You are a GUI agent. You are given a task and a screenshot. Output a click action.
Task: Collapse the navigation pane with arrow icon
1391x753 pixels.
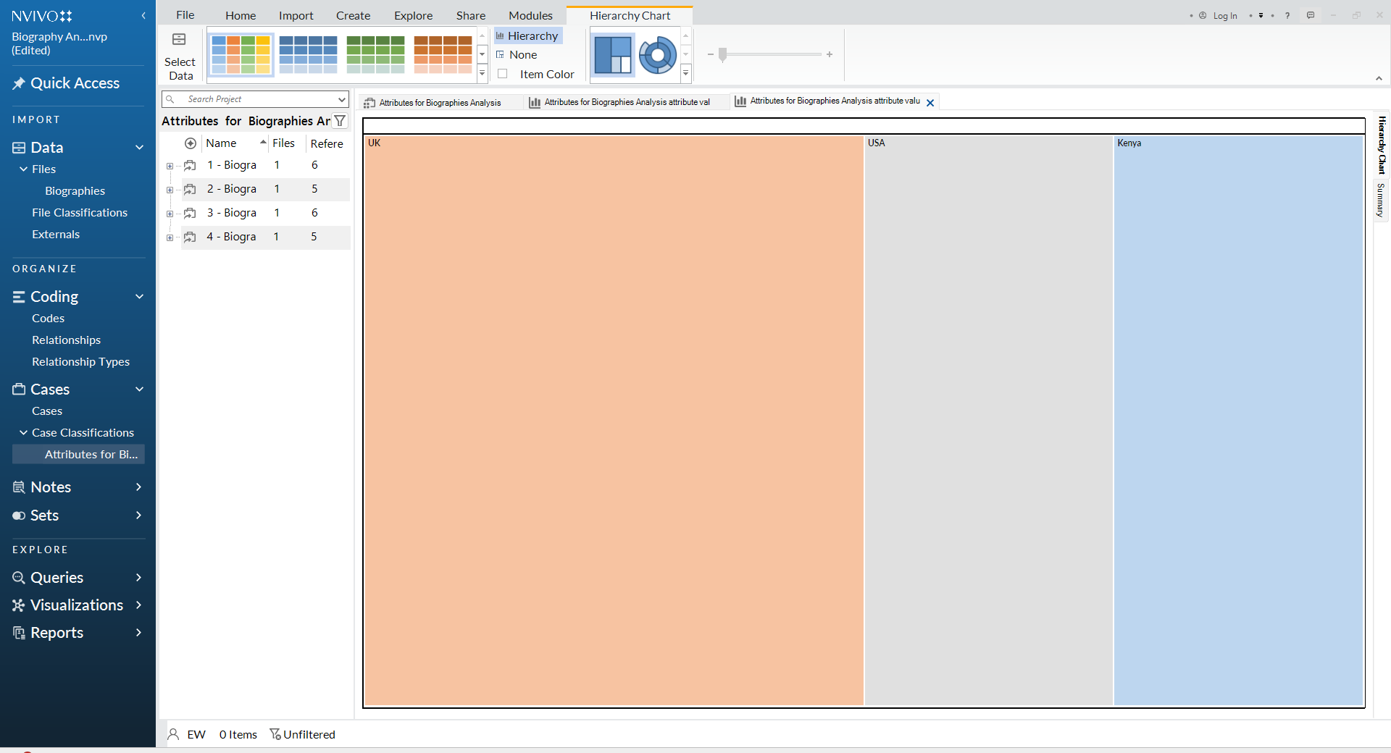tap(143, 15)
